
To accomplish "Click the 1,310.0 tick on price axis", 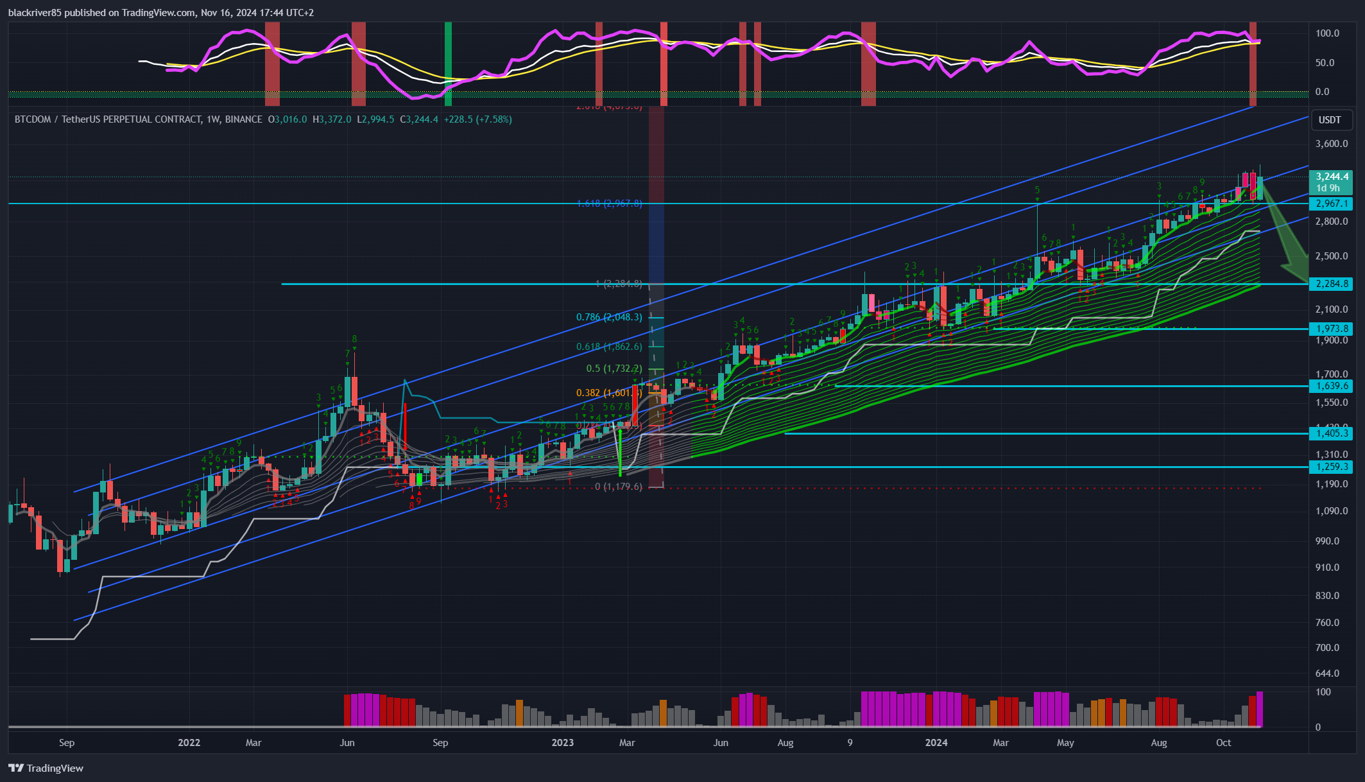I will coord(1332,455).
